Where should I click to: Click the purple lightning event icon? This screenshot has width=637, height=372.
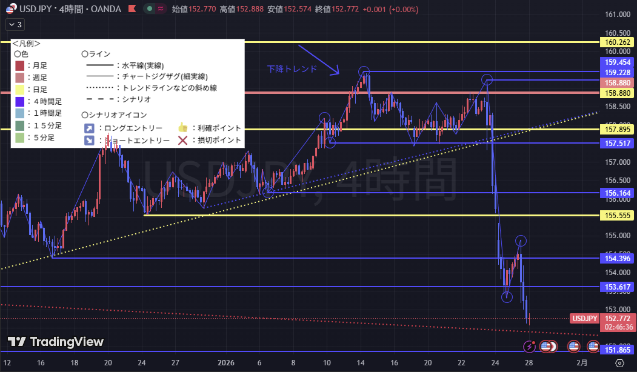click(x=530, y=347)
